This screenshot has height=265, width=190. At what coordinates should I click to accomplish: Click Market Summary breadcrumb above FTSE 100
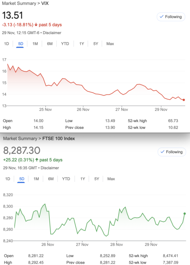tap(20, 138)
